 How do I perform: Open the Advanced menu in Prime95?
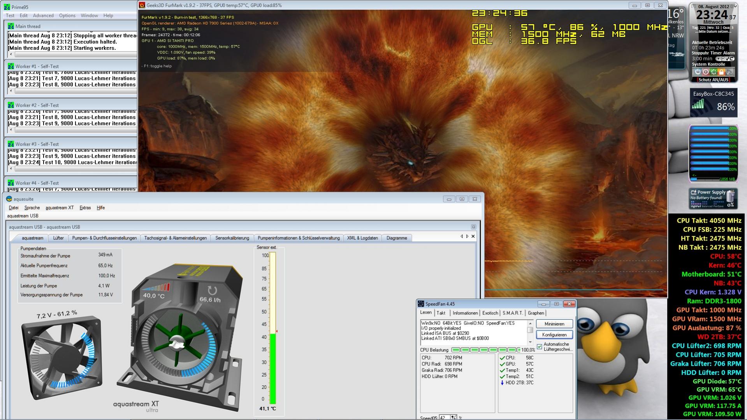(43, 16)
